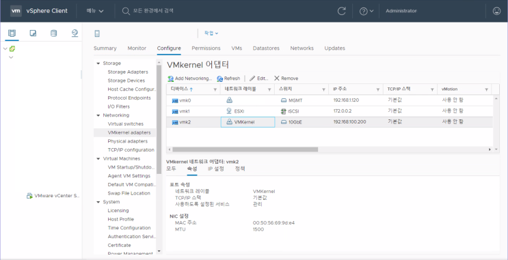Switch to the Datastores tab
Viewport: 508px width, 260px height.
coord(266,48)
